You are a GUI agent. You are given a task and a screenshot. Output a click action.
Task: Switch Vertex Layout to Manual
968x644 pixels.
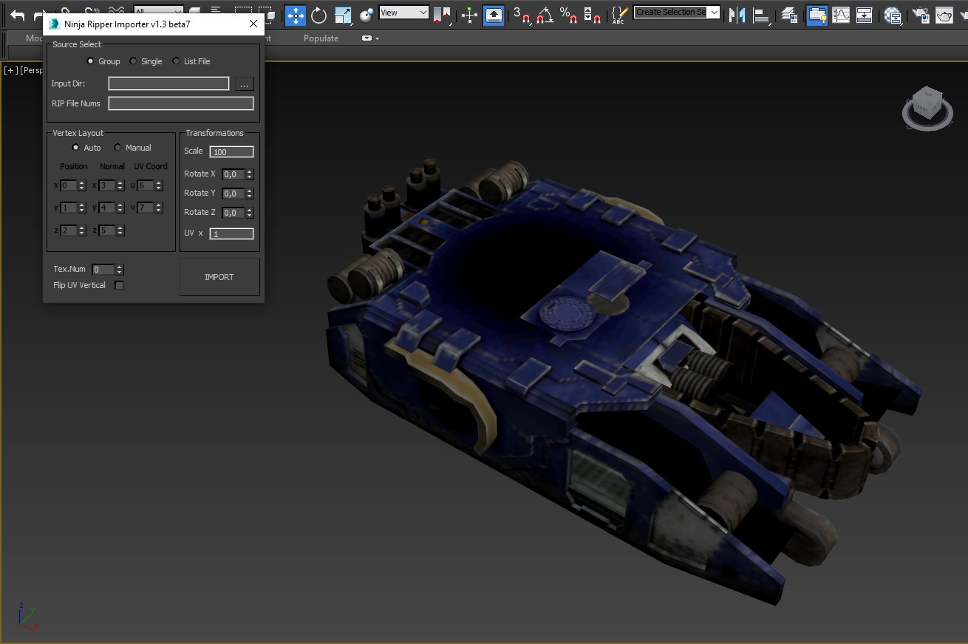(118, 148)
